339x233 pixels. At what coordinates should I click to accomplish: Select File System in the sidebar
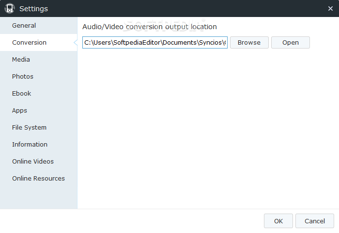(x=30, y=128)
